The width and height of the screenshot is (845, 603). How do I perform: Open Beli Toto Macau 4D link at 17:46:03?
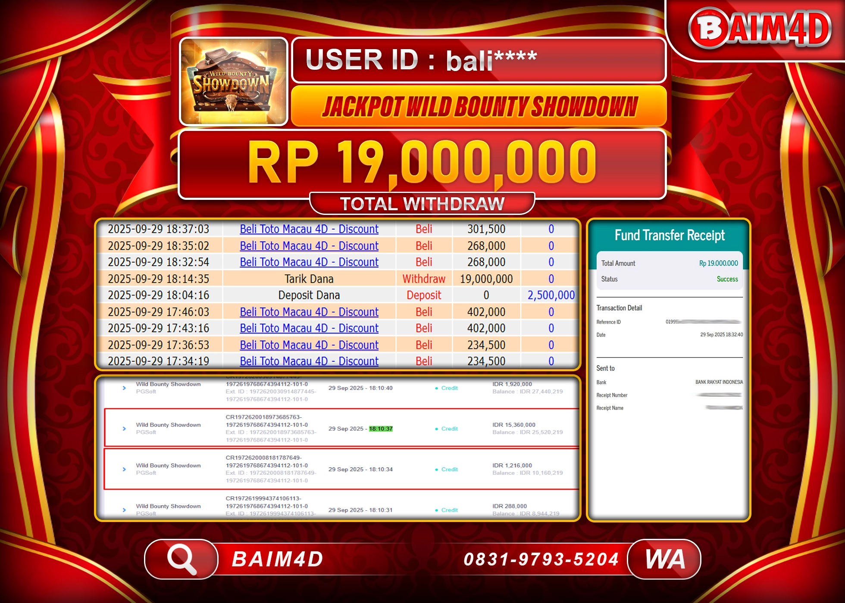pos(309,312)
